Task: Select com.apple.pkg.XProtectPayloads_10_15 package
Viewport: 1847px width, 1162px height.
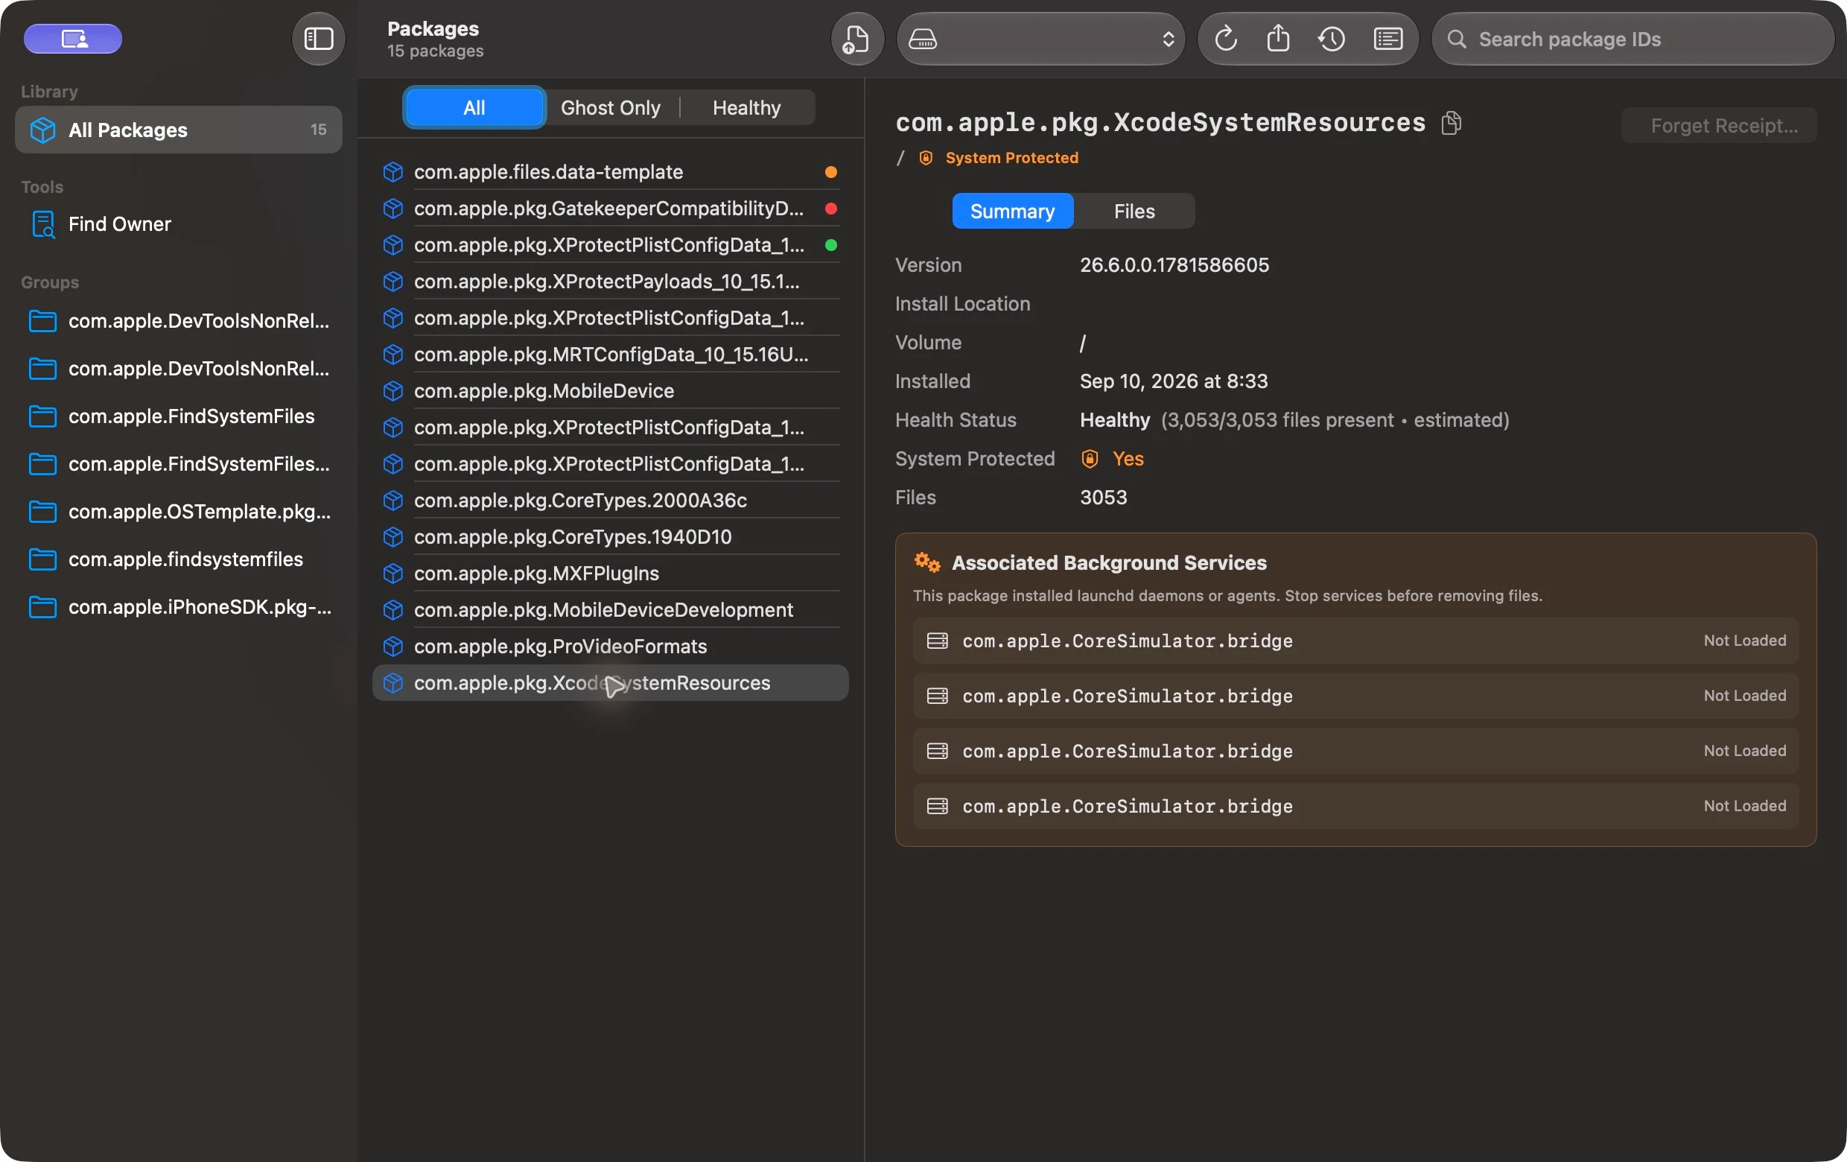Action: 610,282
